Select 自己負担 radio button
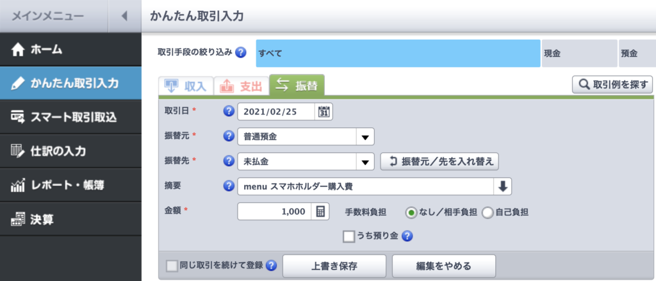 [x=488, y=213]
